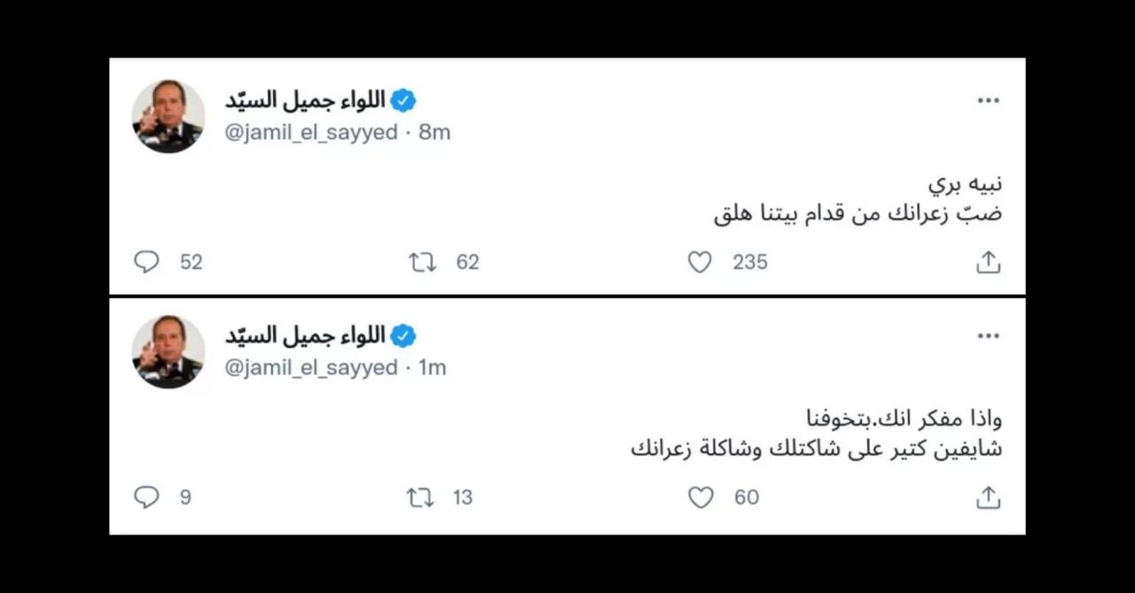Image resolution: width=1135 pixels, height=593 pixels.
Task: Retweet the tweet with 13 retweets
Action: point(420,497)
